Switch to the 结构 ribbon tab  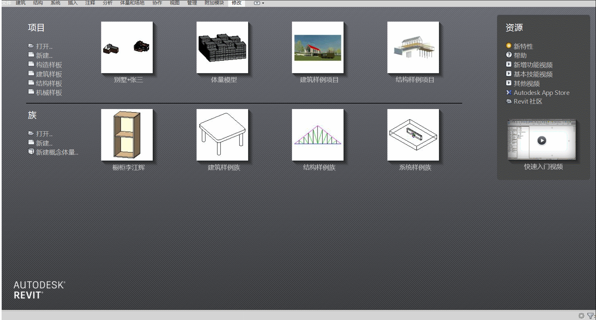click(38, 3)
